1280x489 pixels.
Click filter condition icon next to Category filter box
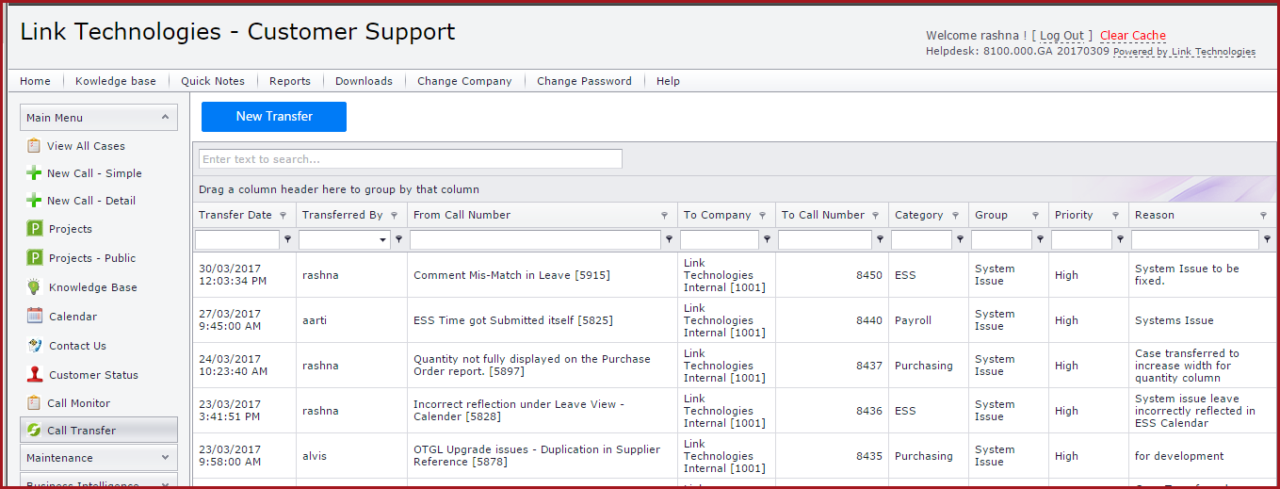click(960, 239)
